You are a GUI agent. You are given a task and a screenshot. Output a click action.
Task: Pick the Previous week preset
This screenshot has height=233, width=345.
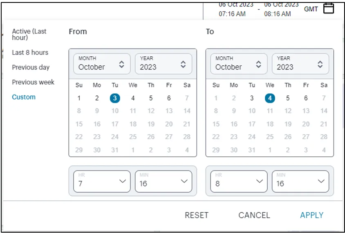[x=33, y=82]
